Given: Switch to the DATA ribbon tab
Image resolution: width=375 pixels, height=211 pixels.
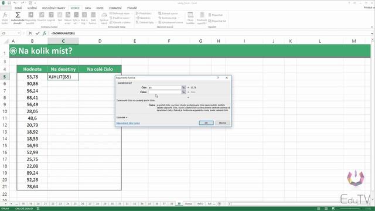Looking at the screenshot, I should (88, 8).
